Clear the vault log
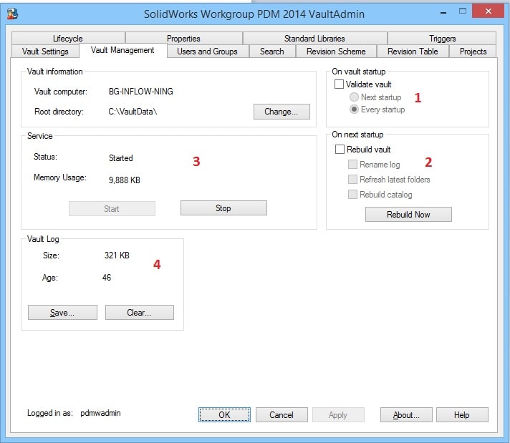 tap(139, 313)
